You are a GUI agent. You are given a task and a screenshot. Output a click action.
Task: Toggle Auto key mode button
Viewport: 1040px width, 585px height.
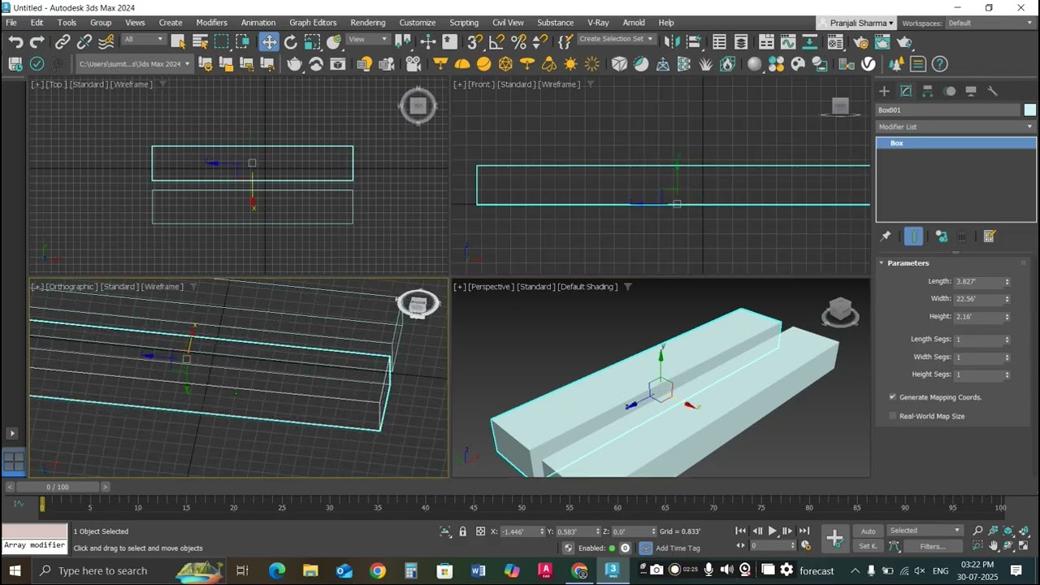(x=869, y=531)
